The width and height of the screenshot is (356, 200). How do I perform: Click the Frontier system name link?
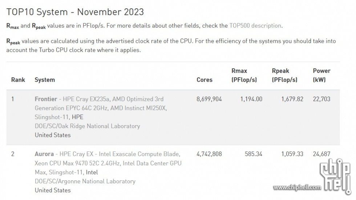[46, 99]
